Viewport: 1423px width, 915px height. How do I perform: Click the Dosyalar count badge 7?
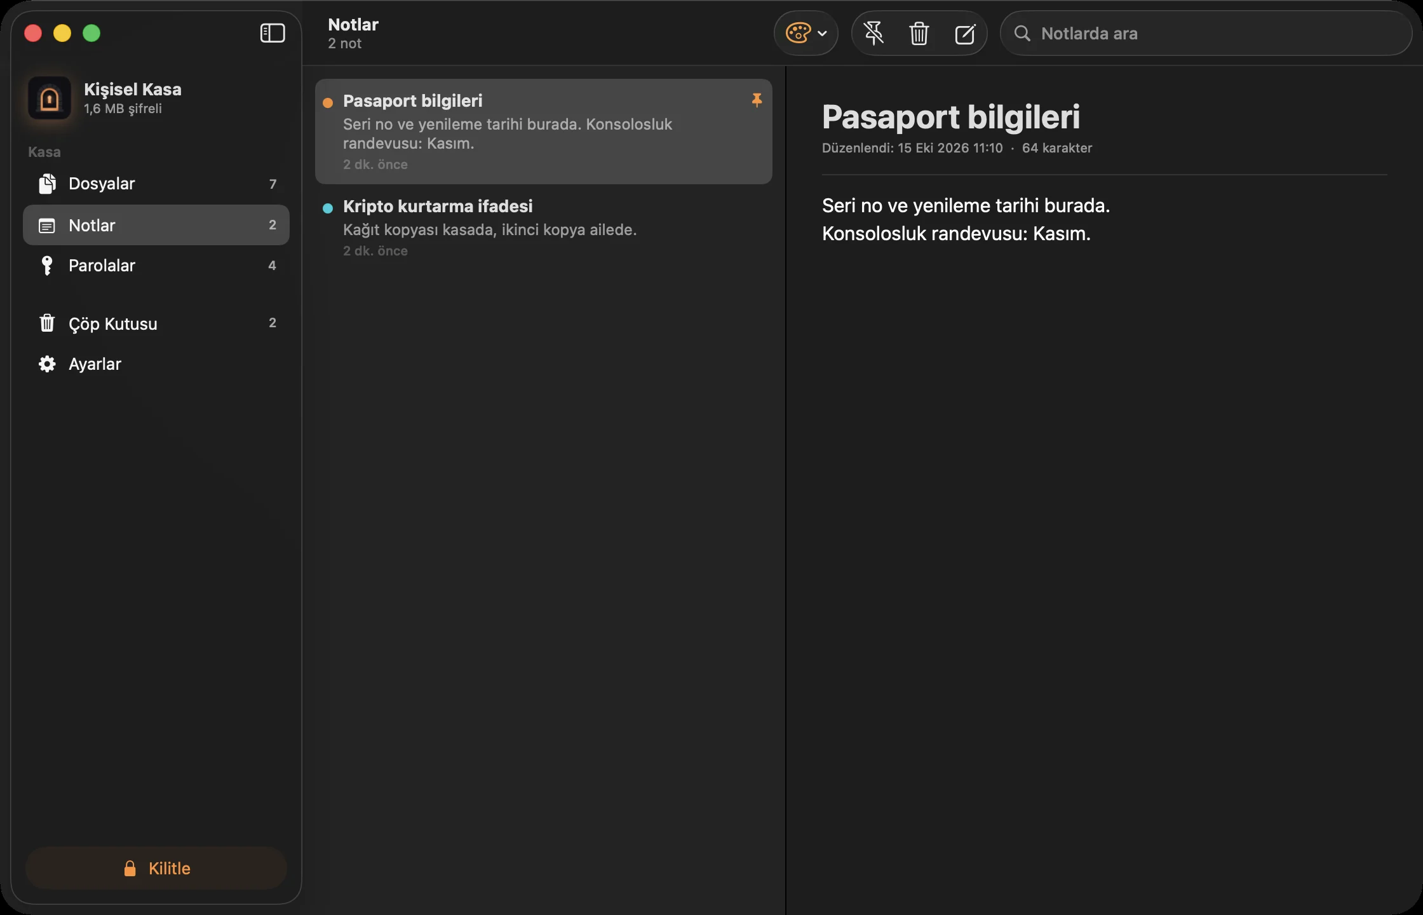[x=273, y=184]
